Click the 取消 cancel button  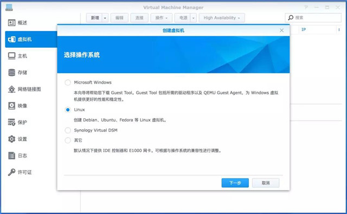pyautogui.click(x=266, y=183)
